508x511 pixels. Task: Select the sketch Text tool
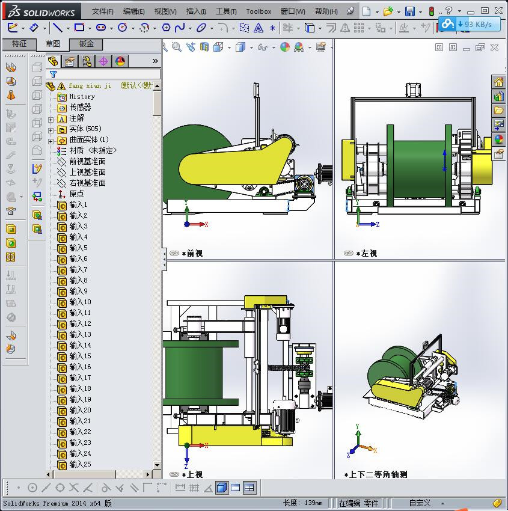[259, 28]
